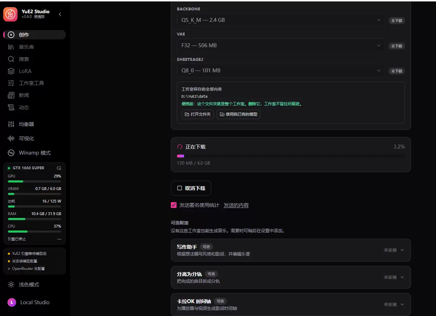Click the Local Studio avatar icon
436x316 pixels.
[12, 302]
